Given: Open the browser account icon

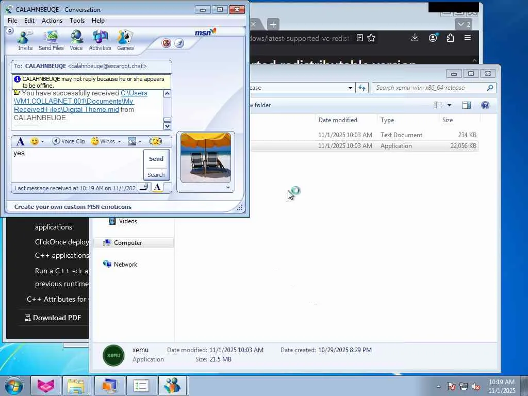Looking at the screenshot, I should click(x=433, y=38).
